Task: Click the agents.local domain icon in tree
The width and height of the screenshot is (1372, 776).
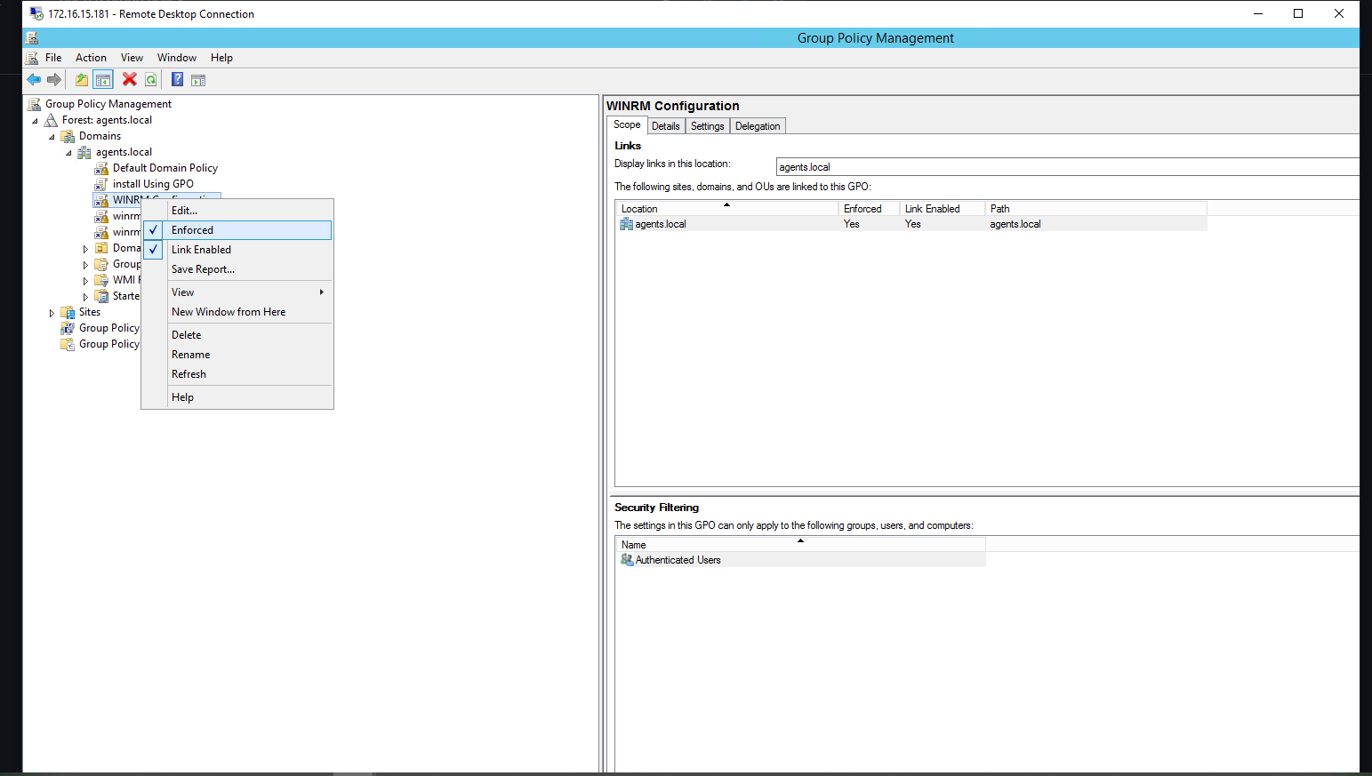Action: click(x=84, y=152)
